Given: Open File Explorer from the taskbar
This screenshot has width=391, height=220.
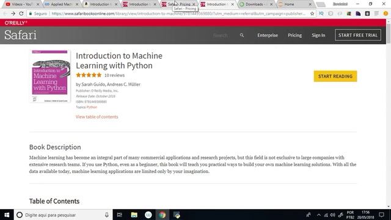Looking at the screenshot, I should click(x=134, y=215).
